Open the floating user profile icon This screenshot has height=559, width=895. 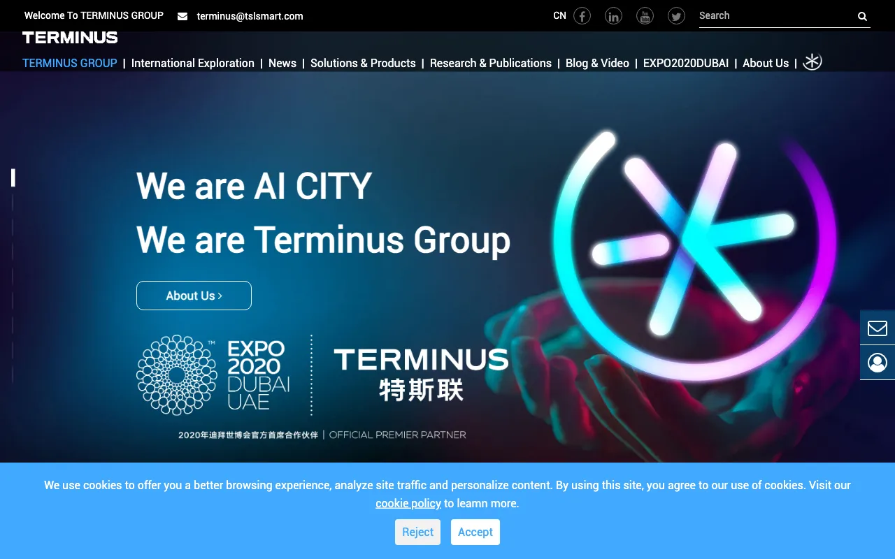[878, 363]
